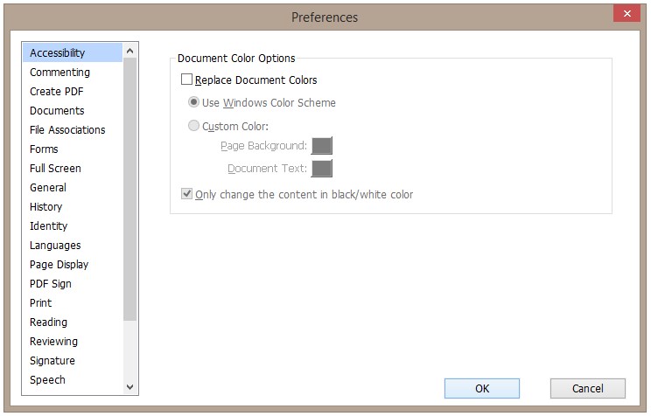Open File Associations preferences
The height and width of the screenshot is (416, 651).
(x=73, y=130)
